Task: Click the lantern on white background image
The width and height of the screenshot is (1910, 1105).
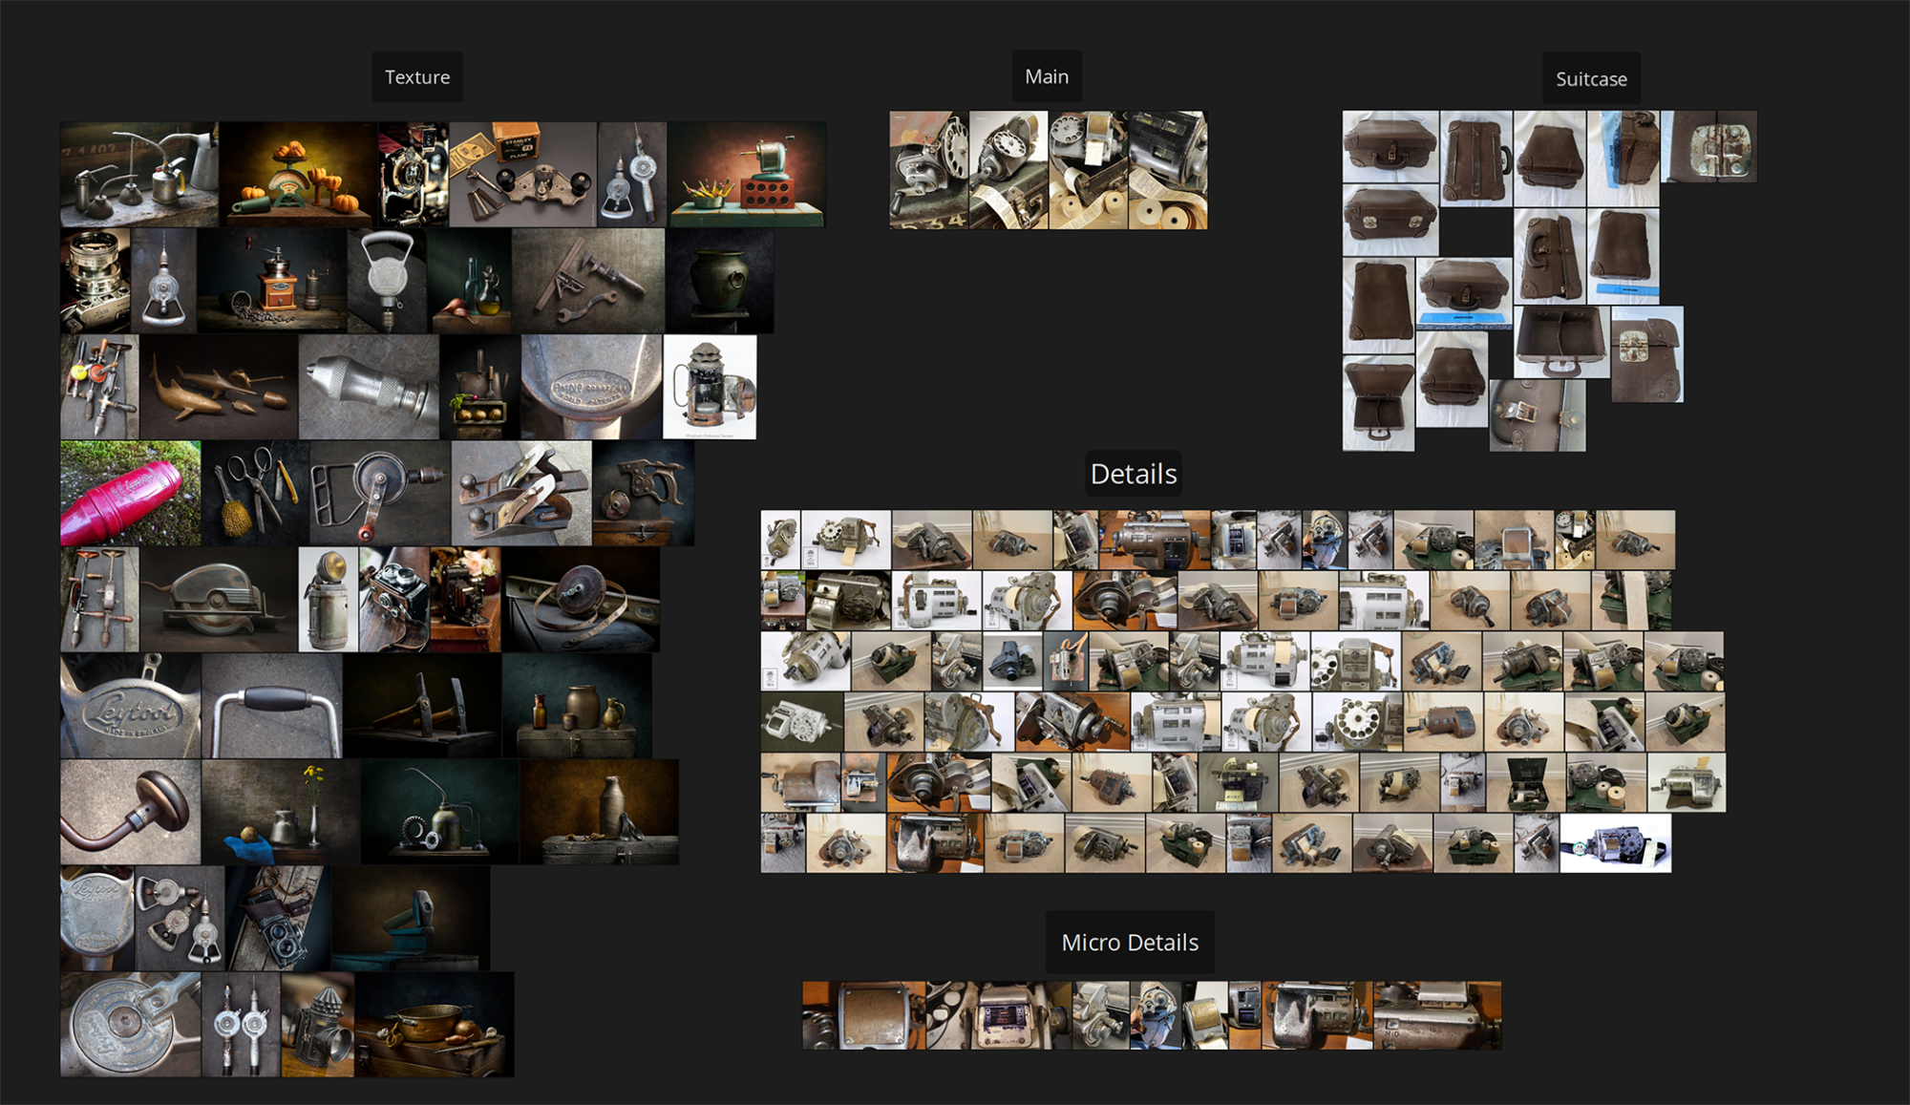Action: (x=710, y=387)
